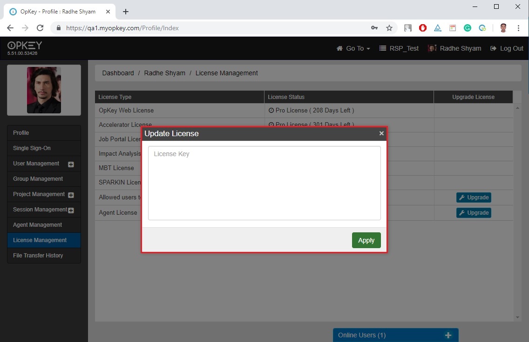
Task: Click the MBT License row label
Action: coord(116,168)
